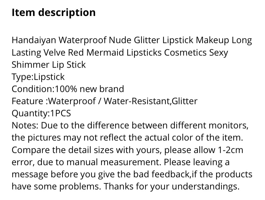Click the manual measurement text line
265x200 pixels.
click(121, 162)
